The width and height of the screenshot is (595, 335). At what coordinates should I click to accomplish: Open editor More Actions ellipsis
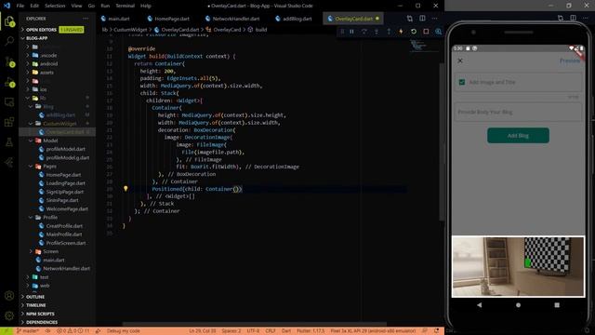434,19
